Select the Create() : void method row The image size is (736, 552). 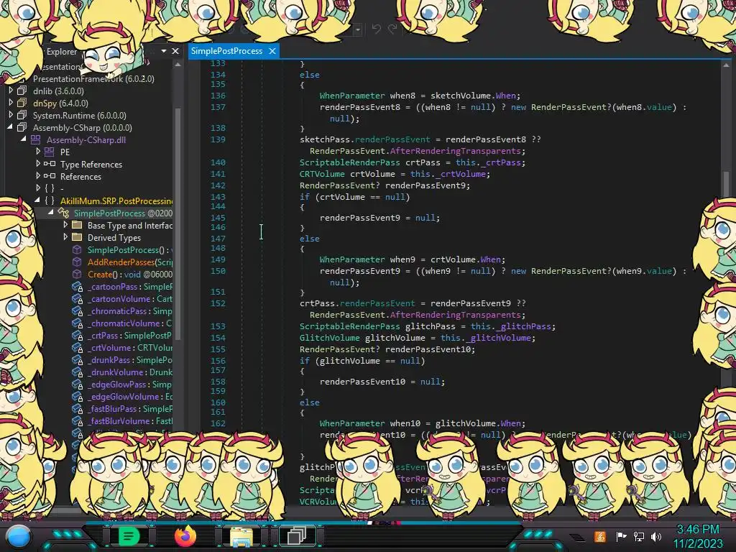coord(129,274)
